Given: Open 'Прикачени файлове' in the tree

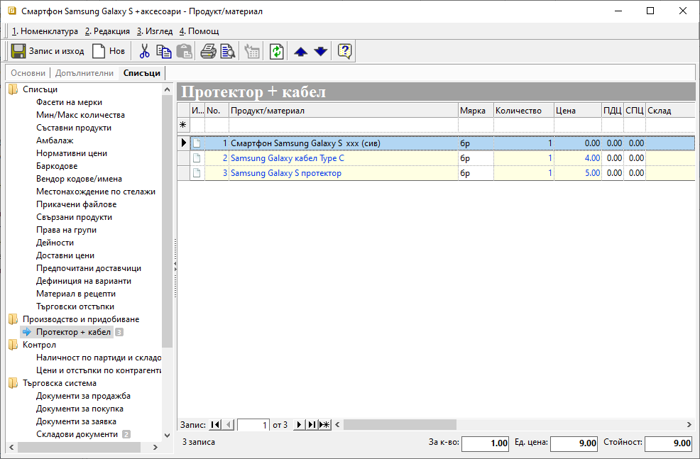Looking at the screenshot, I should 77,205.
